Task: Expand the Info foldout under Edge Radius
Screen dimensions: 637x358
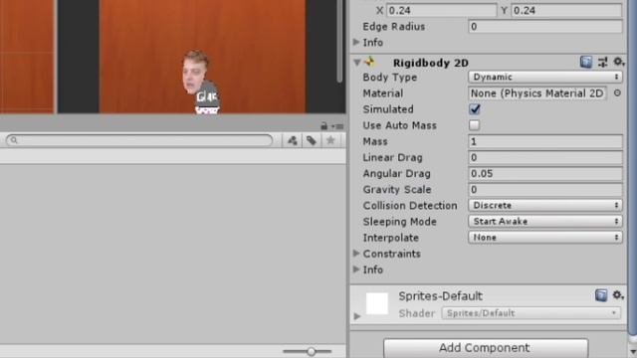Action: (x=356, y=42)
